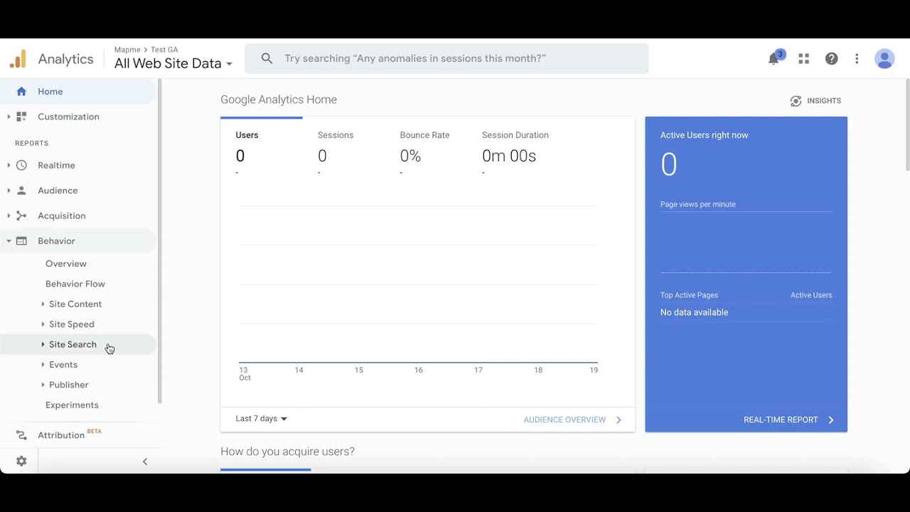
Task: Open Experiments report
Action: click(72, 405)
